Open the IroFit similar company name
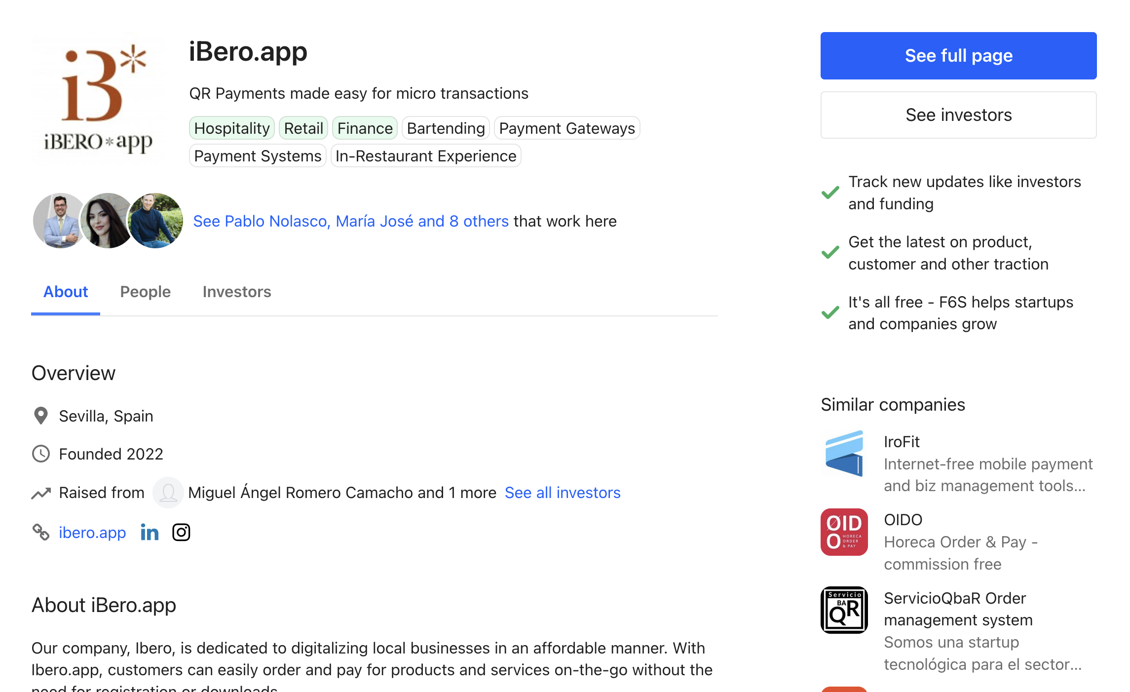Screen dimensions: 1130x692 [902, 442]
